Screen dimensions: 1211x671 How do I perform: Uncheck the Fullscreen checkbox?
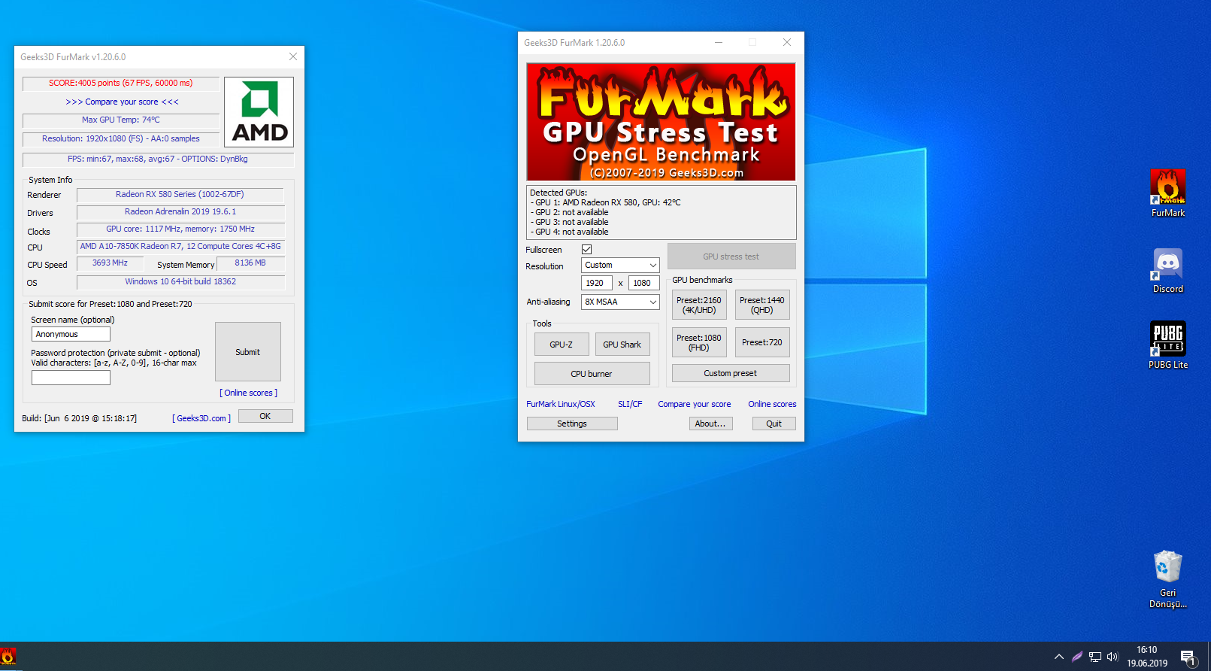pyautogui.click(x=586, y=249)
